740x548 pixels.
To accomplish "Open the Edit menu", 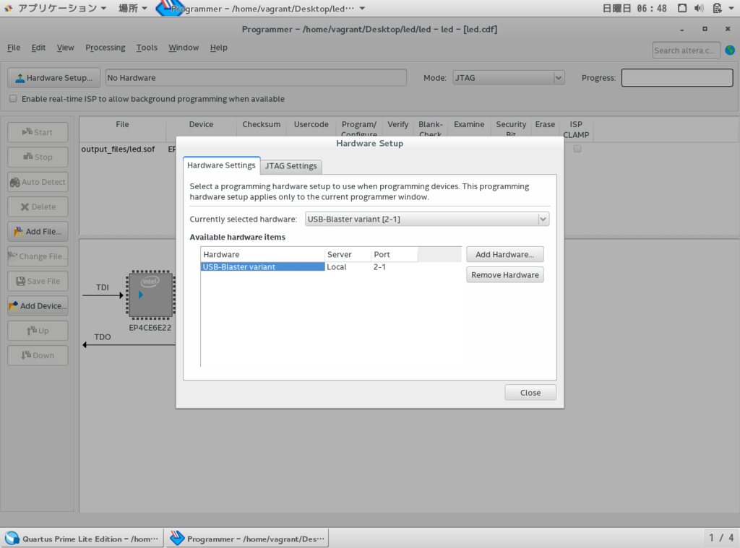I will tap(38, 47).
